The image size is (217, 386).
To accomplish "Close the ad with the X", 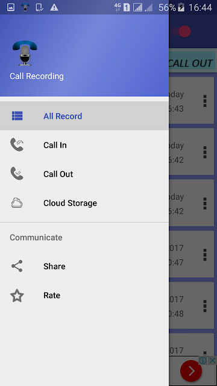I will (x=212, y=361).
